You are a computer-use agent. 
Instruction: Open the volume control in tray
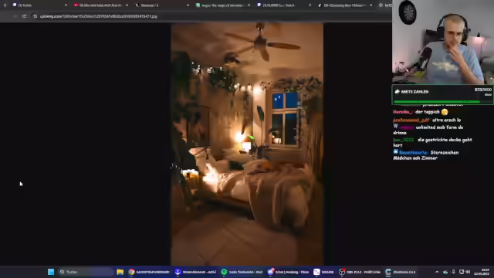pos(468,272)
